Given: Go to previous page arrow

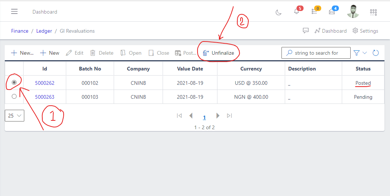Looking at the screenshot, I should pos(191,116).
